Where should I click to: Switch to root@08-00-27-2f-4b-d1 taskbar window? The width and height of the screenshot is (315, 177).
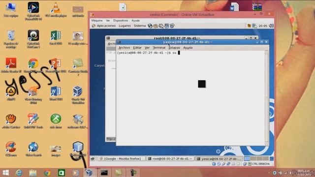click(x=170, y=159)
